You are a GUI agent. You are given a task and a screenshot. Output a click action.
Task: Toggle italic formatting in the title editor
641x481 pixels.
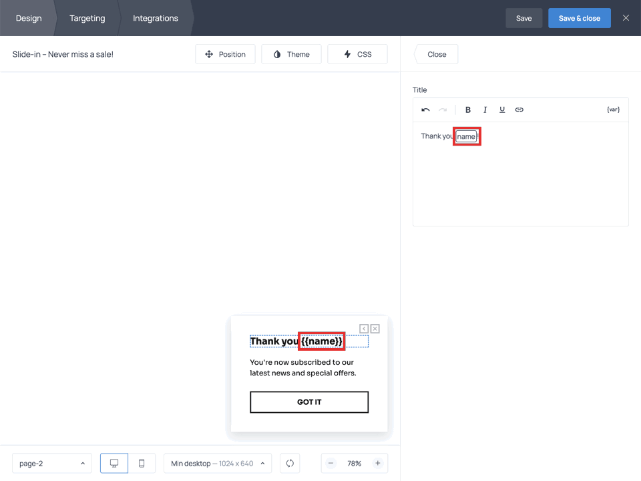485,110
